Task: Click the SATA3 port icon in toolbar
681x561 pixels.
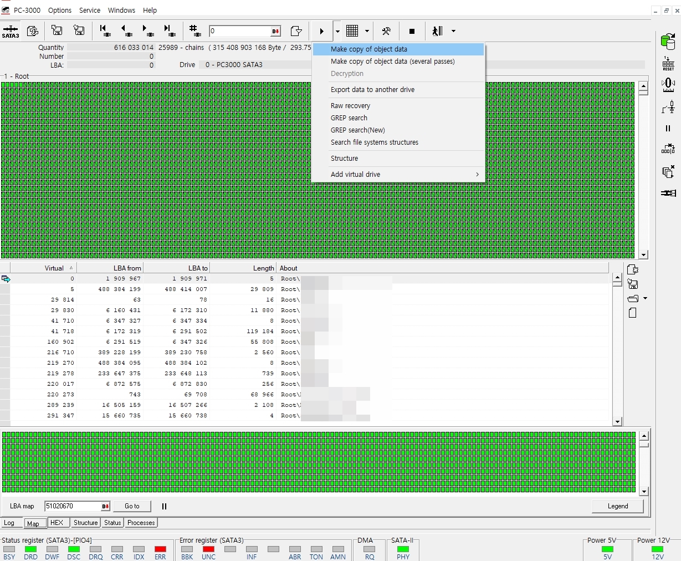Action: click(11, 32)
